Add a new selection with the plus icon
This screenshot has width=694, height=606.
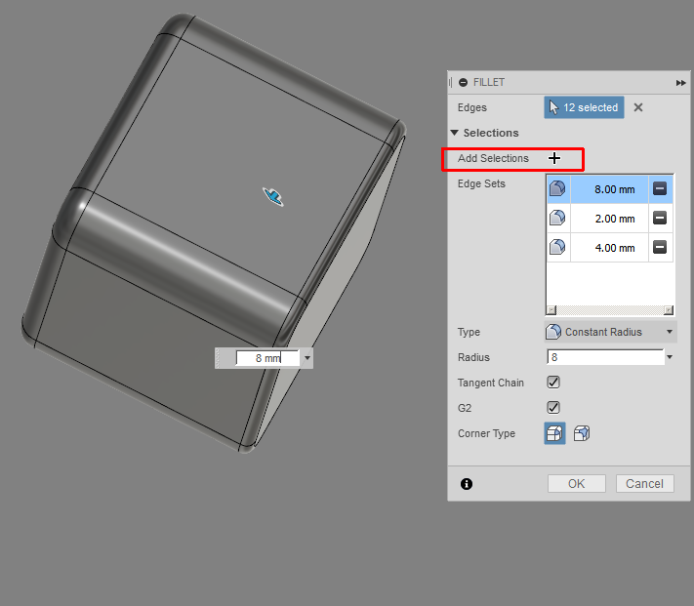(554, 158)
